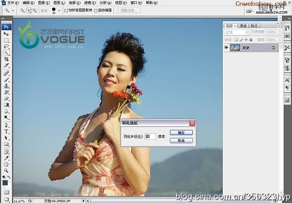Select the Lasso tool
Viewport: 292px width, 203px height.
(x=7, y=46)
